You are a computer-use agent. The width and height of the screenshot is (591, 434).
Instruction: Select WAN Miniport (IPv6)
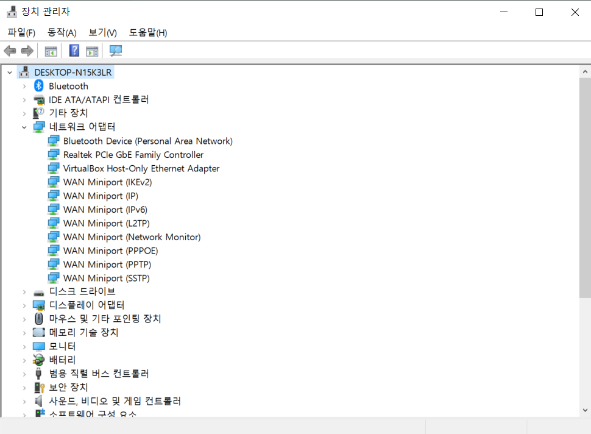(x=105, y=209)
